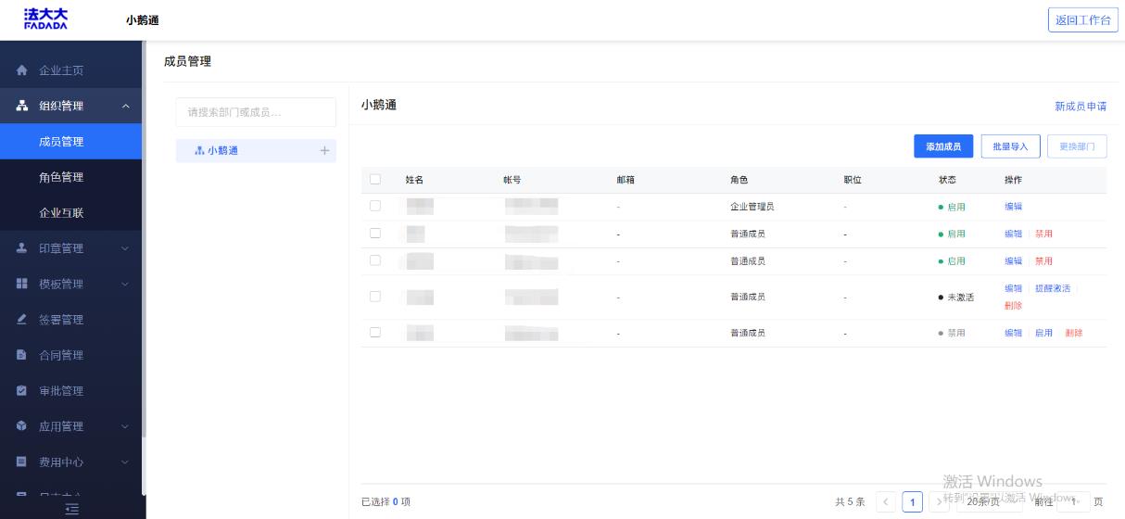Expand the 费用中心 chevron
This screenshot has height=519, width=1125.
[126, 462]
